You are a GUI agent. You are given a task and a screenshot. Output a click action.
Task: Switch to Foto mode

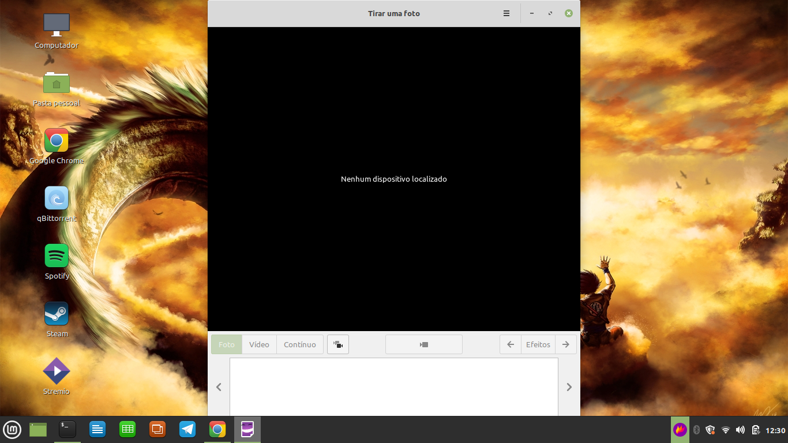pyautogui.click(x=227, y=344)
